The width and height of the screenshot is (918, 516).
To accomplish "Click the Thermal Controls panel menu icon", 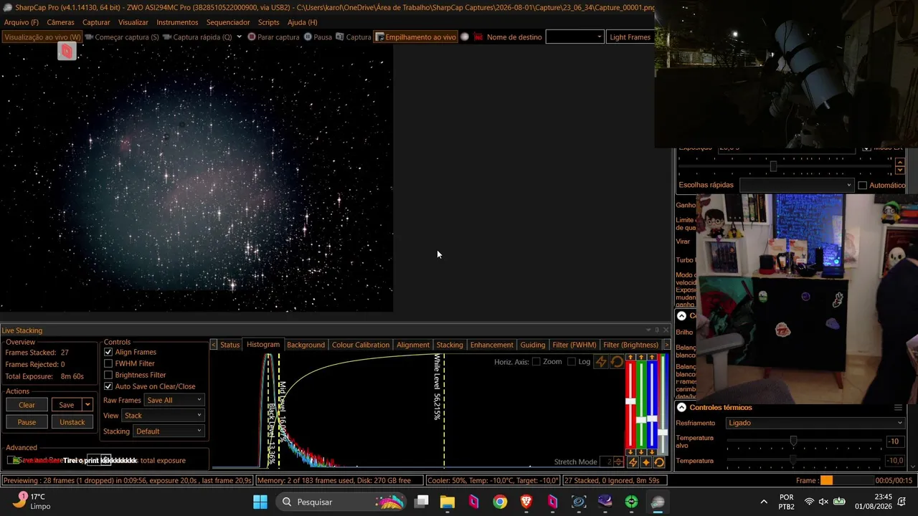I will point(897,407).
